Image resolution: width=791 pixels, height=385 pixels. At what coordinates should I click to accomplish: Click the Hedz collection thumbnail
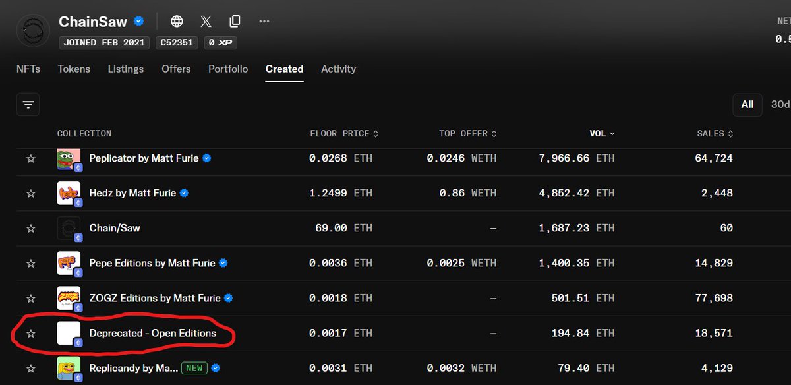point(69,193)
